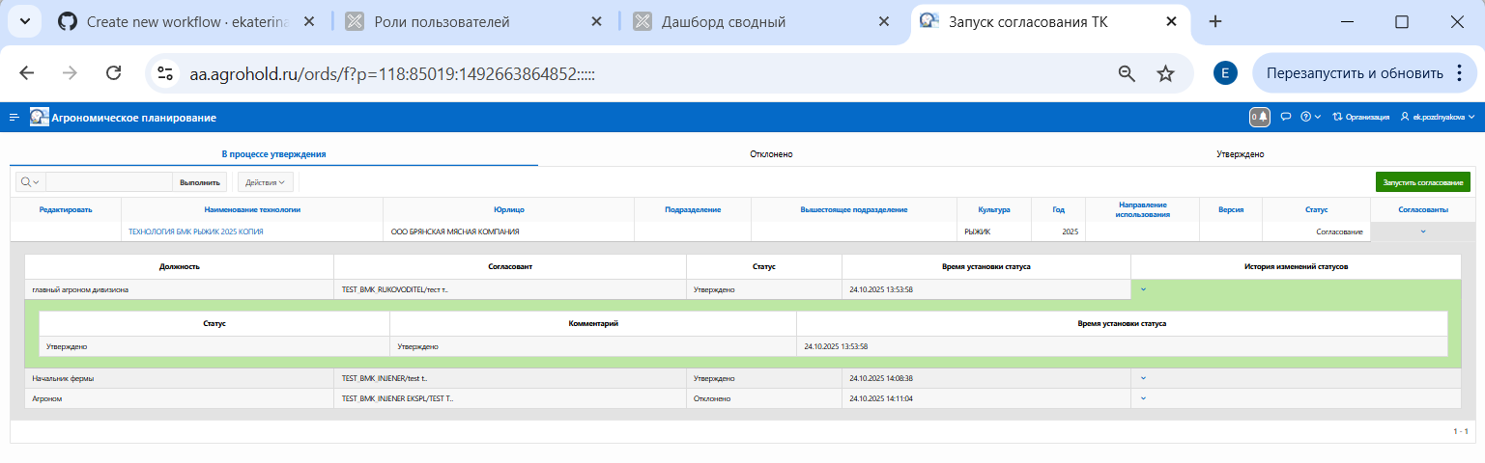Screen dimensions: 1485x463
Task: Open the help question mark menu
Action: (x=1310, y=118)
